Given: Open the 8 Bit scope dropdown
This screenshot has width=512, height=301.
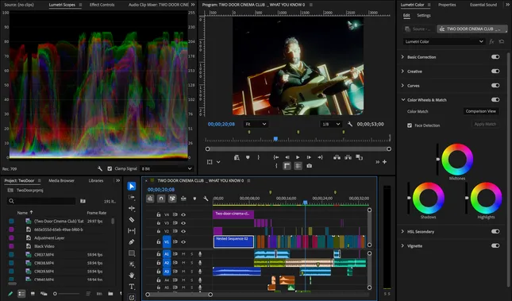Looking at the screenshot, I should 167,168.
